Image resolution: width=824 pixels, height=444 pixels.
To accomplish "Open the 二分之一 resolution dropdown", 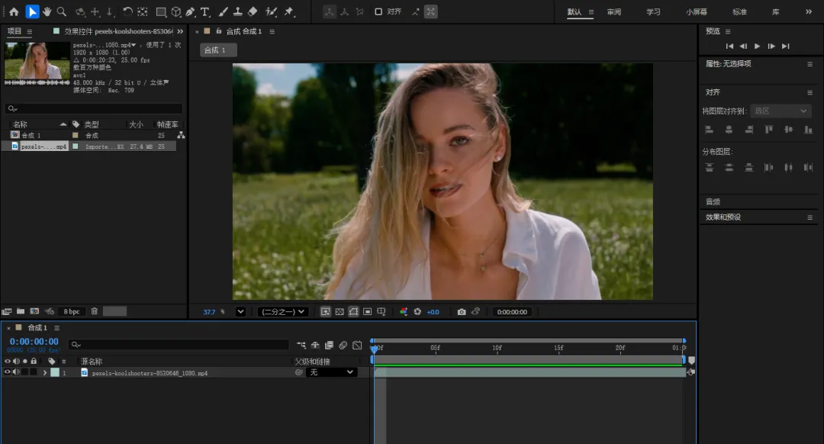I will point(282,312).
